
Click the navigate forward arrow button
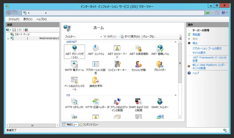tap(15, 13)
